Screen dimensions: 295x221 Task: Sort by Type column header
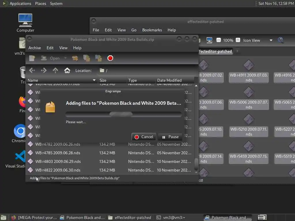tap(141, 80)
